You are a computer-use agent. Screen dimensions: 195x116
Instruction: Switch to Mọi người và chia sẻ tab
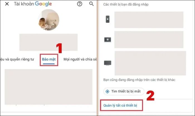80,59
